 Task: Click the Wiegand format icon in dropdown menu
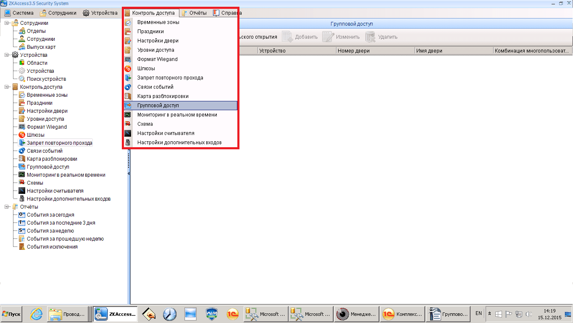128,59
